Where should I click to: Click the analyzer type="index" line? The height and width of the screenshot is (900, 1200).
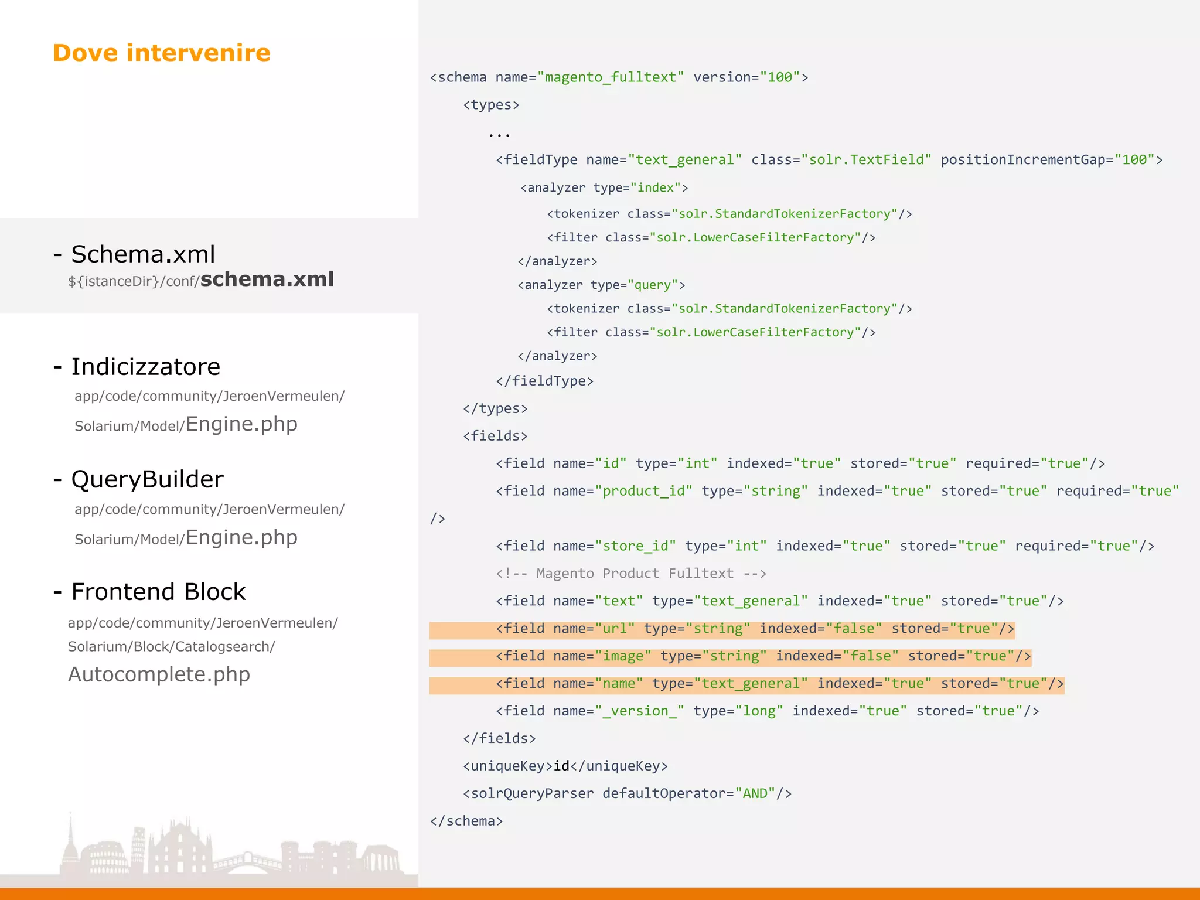(604, 188)
